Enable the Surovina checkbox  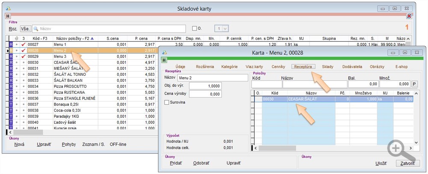click(x=167, y=102)
